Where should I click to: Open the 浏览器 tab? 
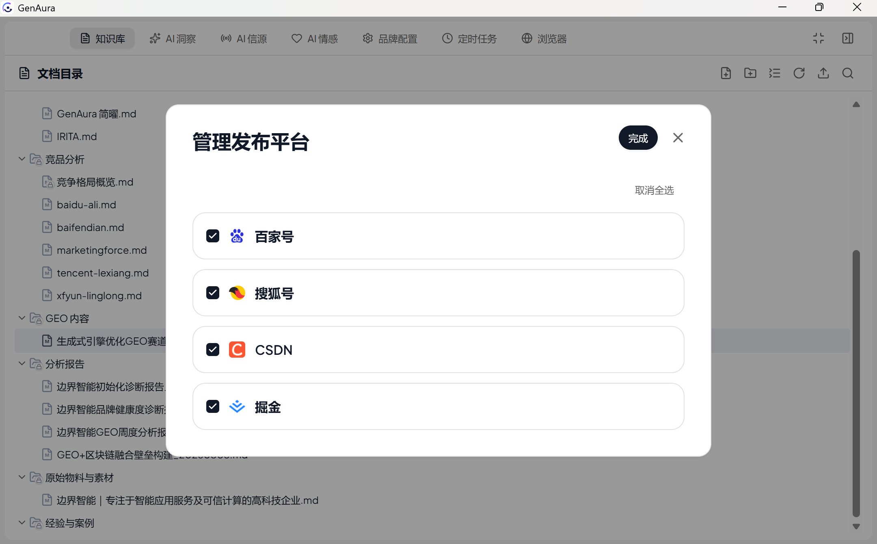coord(544,39)
